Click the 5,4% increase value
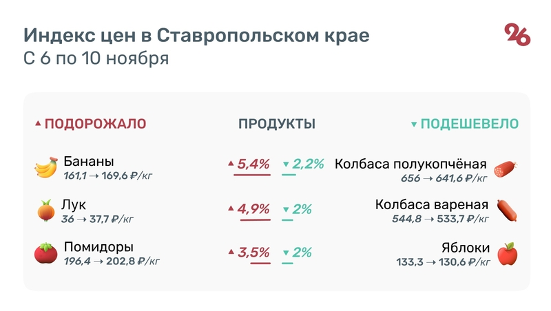This screenshot has height=311, width=551. pyautogui.click(x=253, y=164)
